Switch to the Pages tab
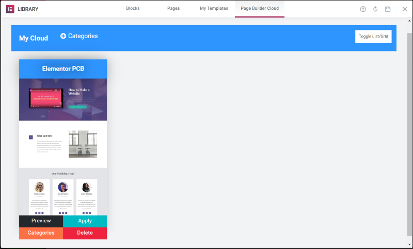Screen dimensions: 413x249 click(173, 8)
